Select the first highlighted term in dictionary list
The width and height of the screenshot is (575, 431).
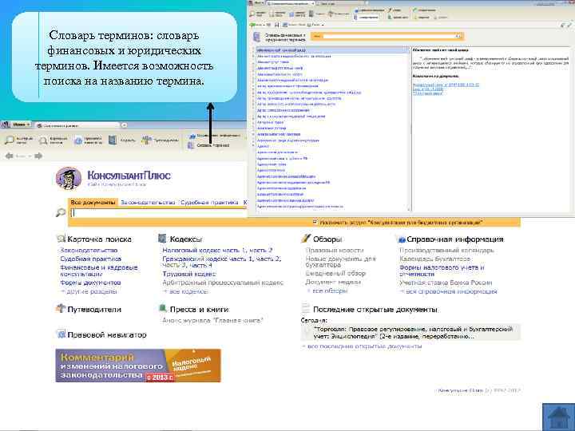[332, 49]
